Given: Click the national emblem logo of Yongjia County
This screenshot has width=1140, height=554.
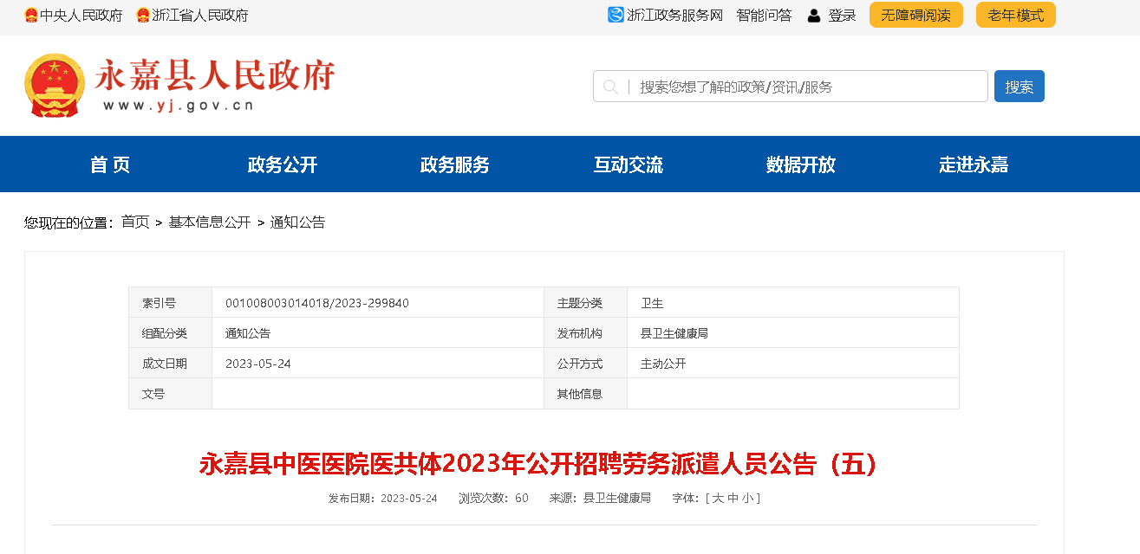Looking at the screenshot, I should 55,85.
